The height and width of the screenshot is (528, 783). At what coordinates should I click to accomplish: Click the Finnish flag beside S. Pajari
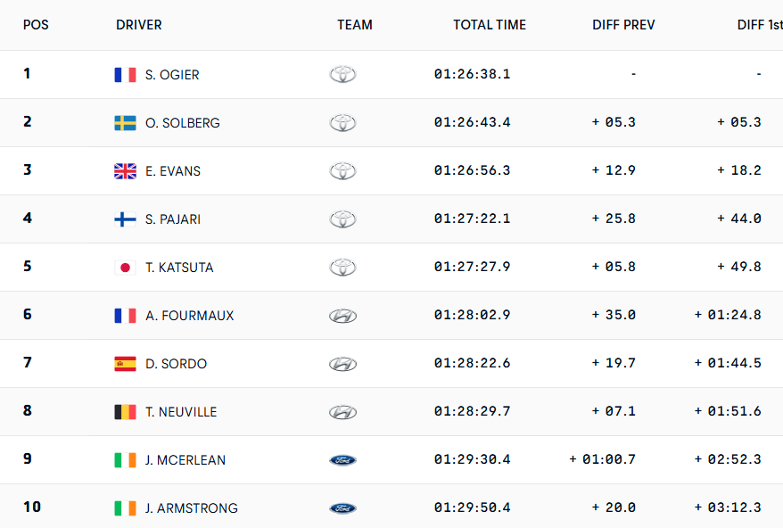point(125,219)
